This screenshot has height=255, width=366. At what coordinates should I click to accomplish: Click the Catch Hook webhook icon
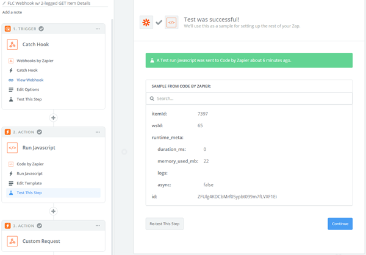(x=12, y=44)
